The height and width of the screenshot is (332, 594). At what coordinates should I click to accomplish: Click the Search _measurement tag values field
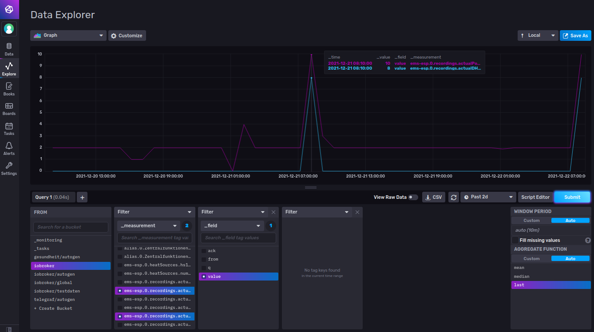[154, 238]
